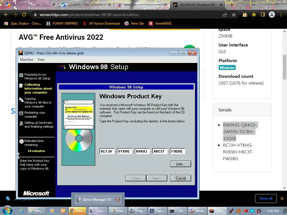Image resolution: width=287 pixels, height=215 pixels.
Task: Click scrollbar down arrow on page
Action: coord(285,188)
